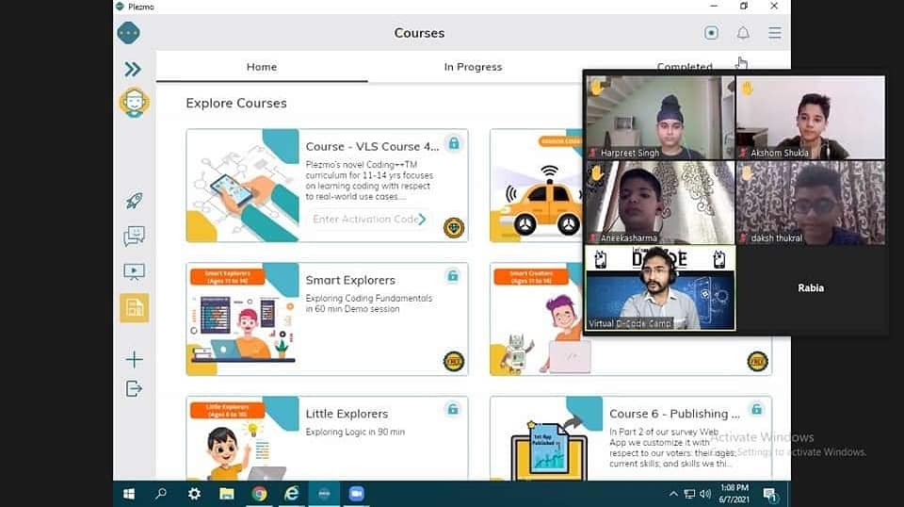This screenshot has height=507, width=904.
Task: Switch to Plezmo app in taskbar
Action: pyautogui.click(x=324, y=494)
